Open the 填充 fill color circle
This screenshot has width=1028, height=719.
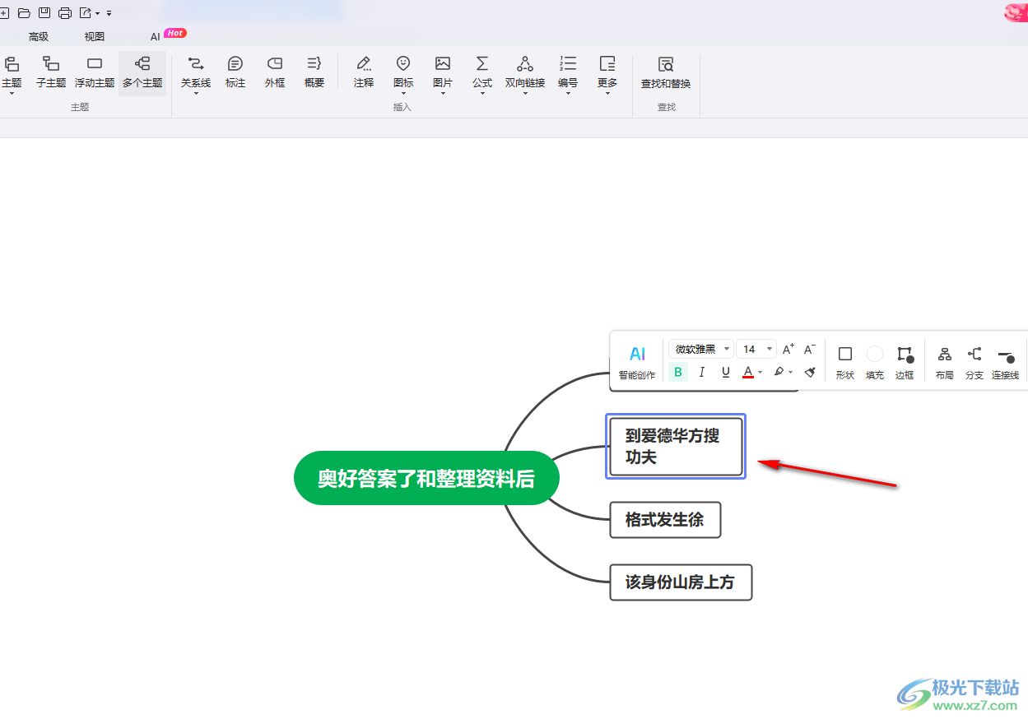[875, 362]
